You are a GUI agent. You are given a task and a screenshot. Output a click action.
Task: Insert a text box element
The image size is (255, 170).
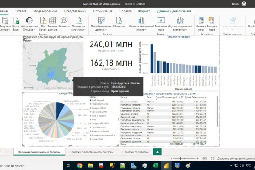tap(161, 24)
